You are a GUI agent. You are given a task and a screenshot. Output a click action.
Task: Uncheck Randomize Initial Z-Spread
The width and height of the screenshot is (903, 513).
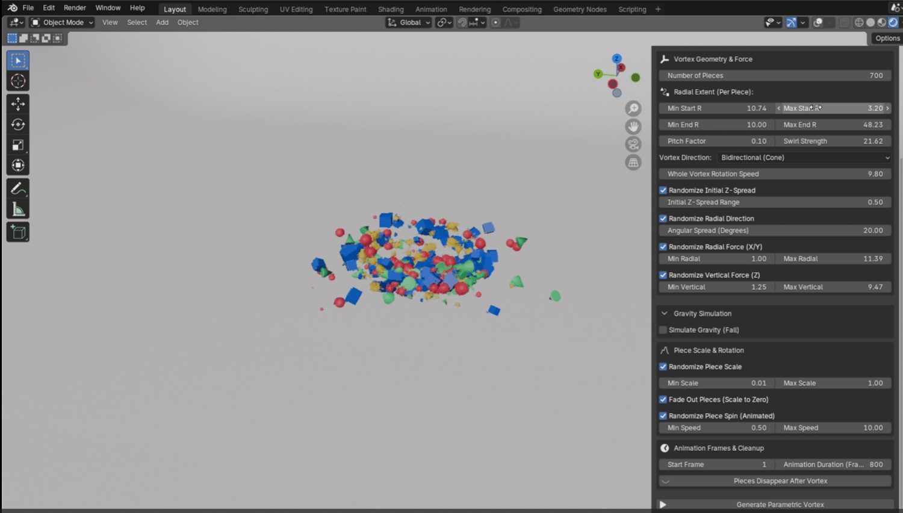(x=663, y=190)
